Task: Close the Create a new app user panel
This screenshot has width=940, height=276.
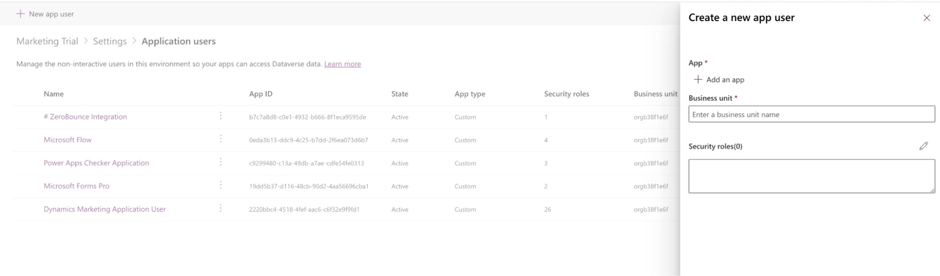Action: click(x=926, y=18)
